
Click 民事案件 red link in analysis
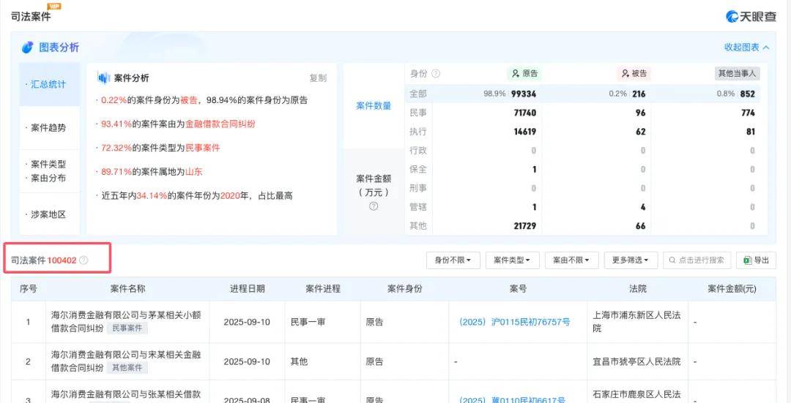pyautogui.click(x=203, y=148)
